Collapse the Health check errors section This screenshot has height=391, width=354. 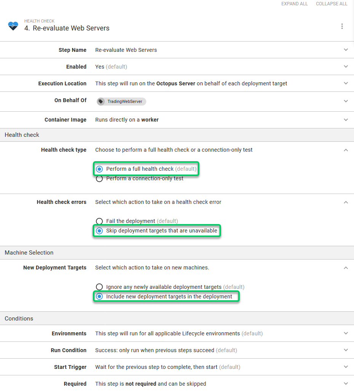(x=346, y=202)
